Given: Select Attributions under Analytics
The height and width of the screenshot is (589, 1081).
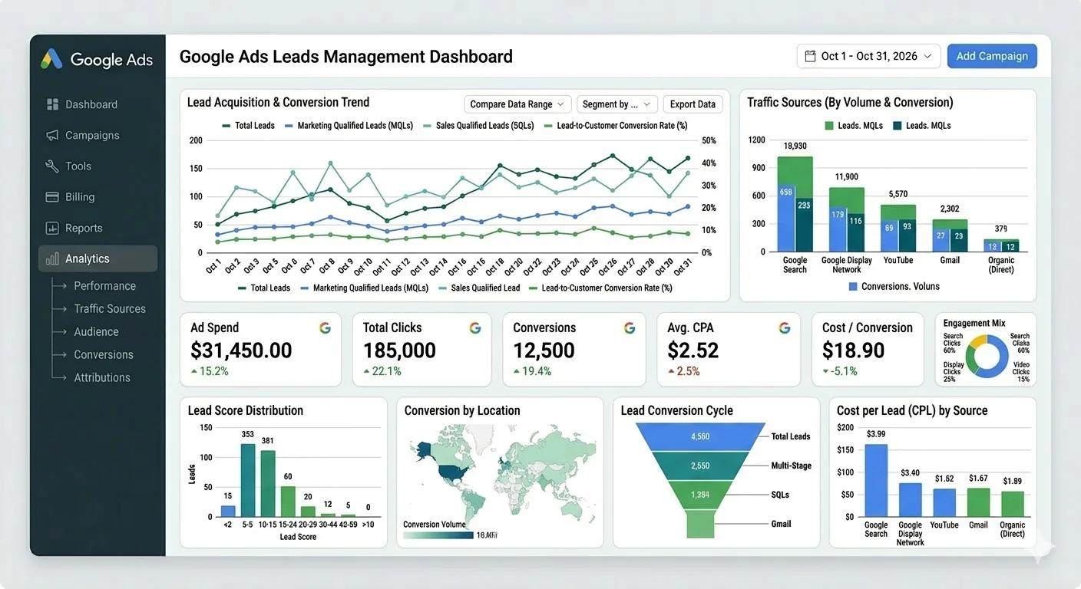Looking at the screenshot, I should [101, 378].
